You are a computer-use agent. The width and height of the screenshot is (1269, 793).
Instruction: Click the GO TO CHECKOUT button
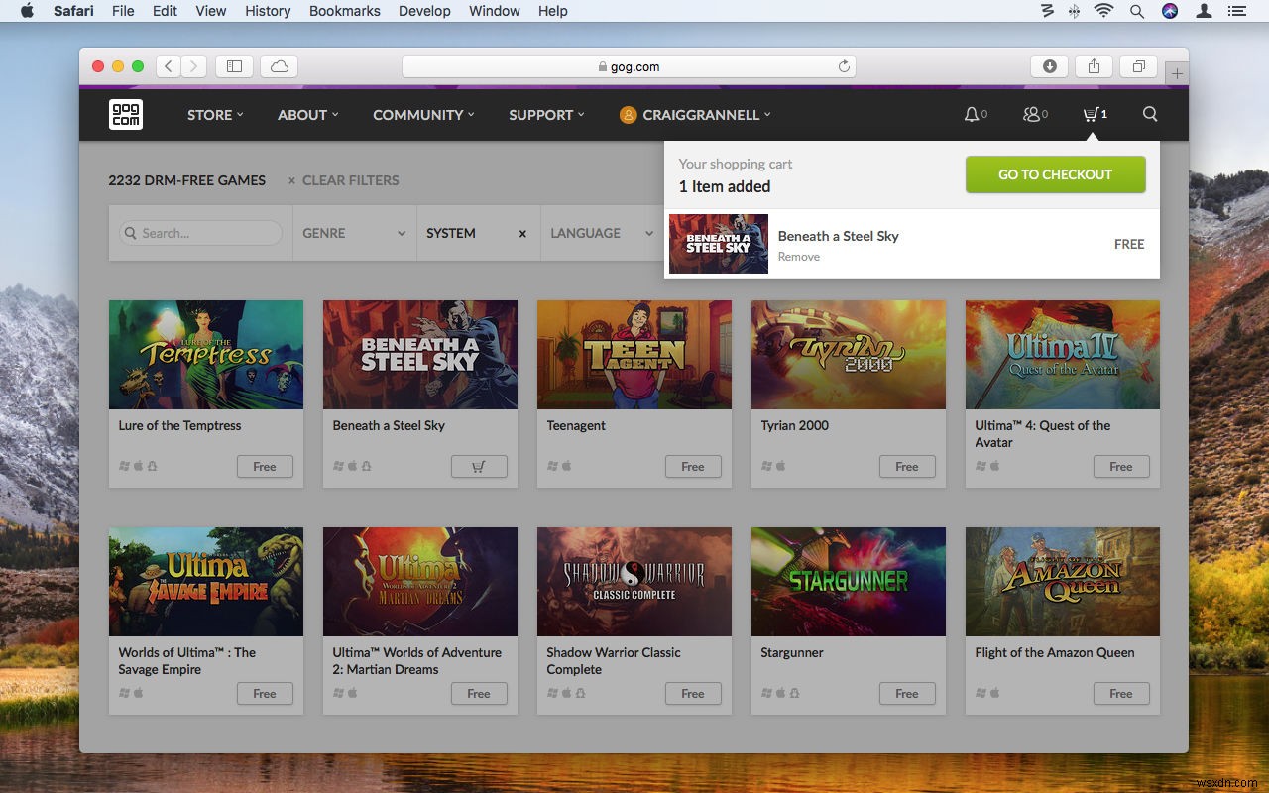click(x=1055, y=174)
